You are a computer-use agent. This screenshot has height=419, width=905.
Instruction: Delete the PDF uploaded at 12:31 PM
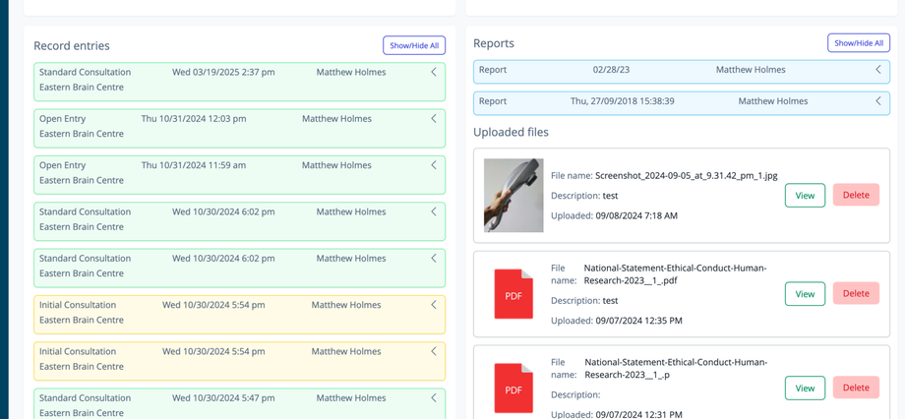tap(856, 388)
